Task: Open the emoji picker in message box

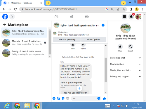Action: point(99,98)
